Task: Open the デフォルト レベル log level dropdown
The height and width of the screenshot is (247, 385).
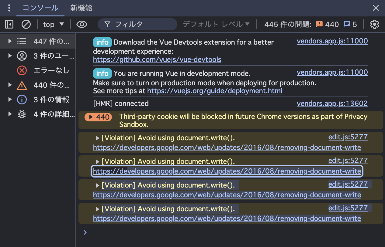Action: tap(216, 24)
